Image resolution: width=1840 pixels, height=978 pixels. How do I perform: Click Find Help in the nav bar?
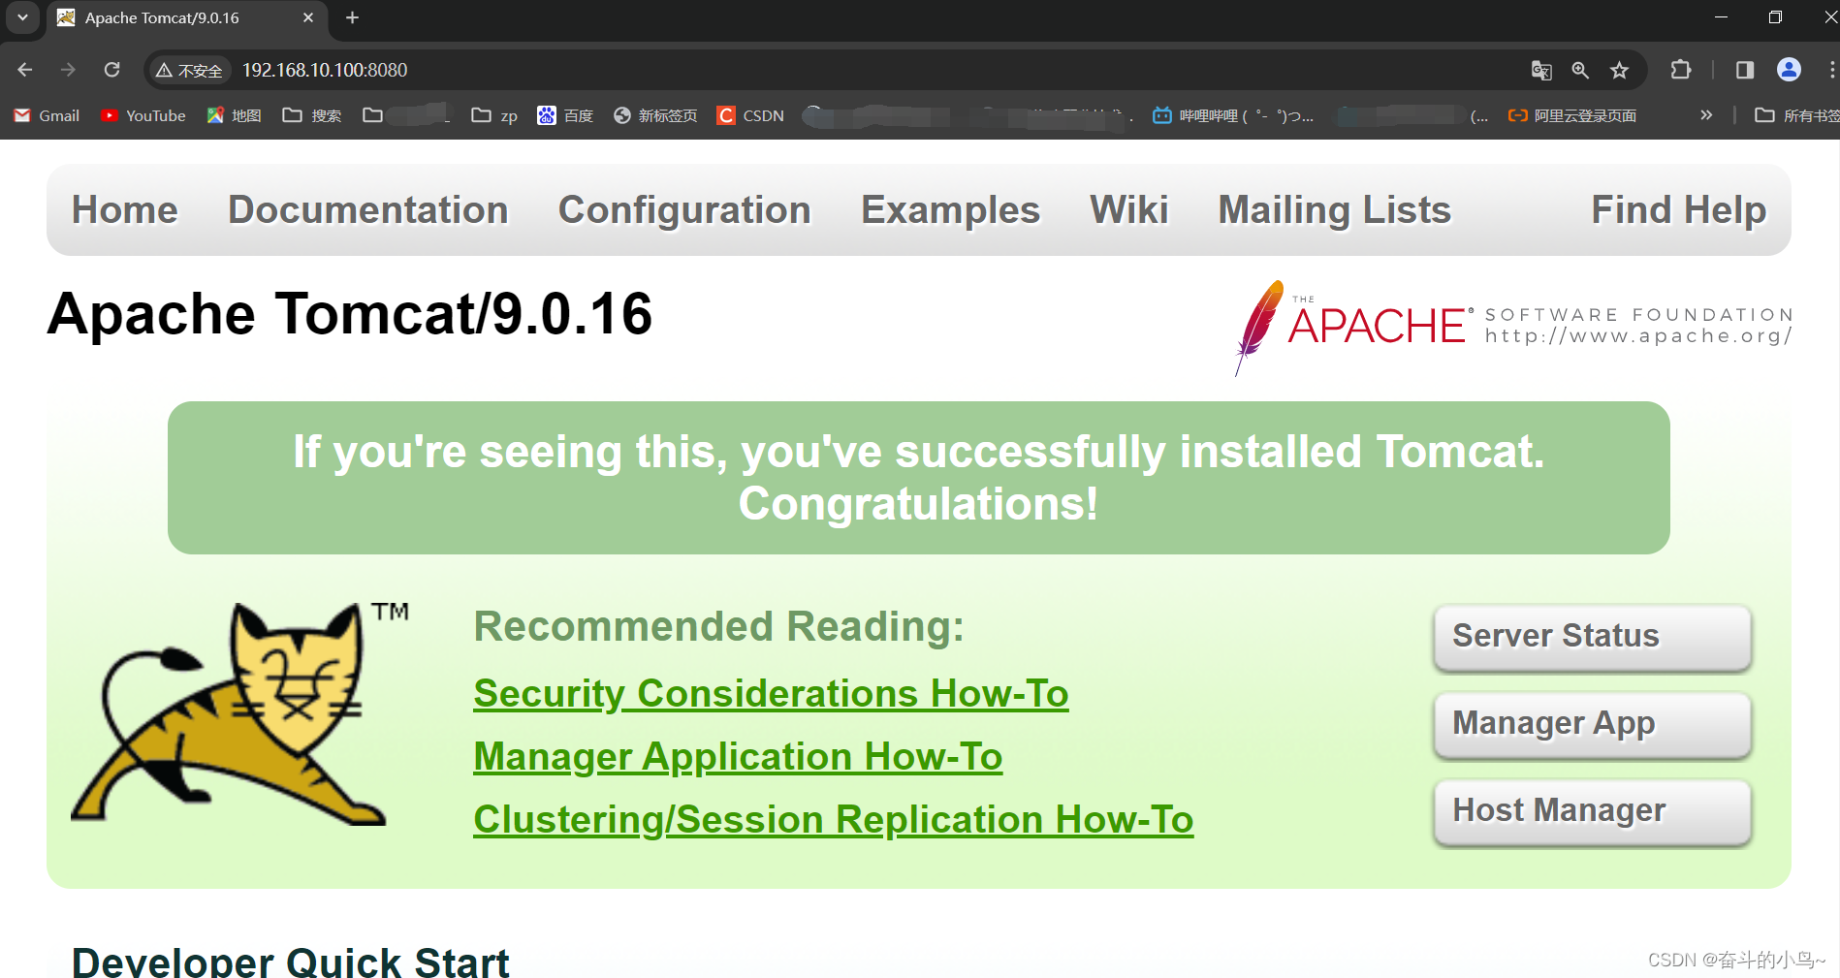[1679, 209]
